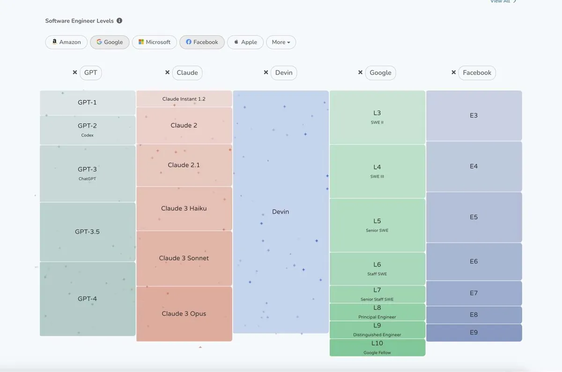The height and width of the screenshot is (372, 562).
Task: Click the L10 Google Fellow block
Action: click(377, 347)
